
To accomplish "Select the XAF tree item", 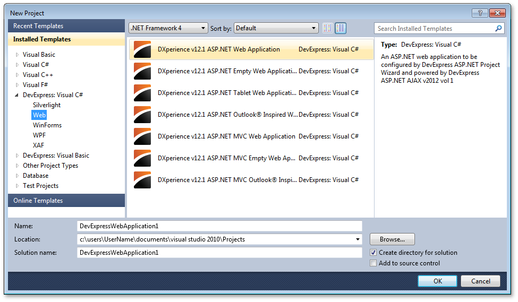I will (x=38, y=145).
